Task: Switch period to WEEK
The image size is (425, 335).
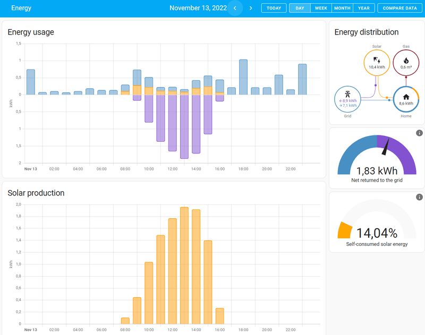Action: [x=321, y=8]
